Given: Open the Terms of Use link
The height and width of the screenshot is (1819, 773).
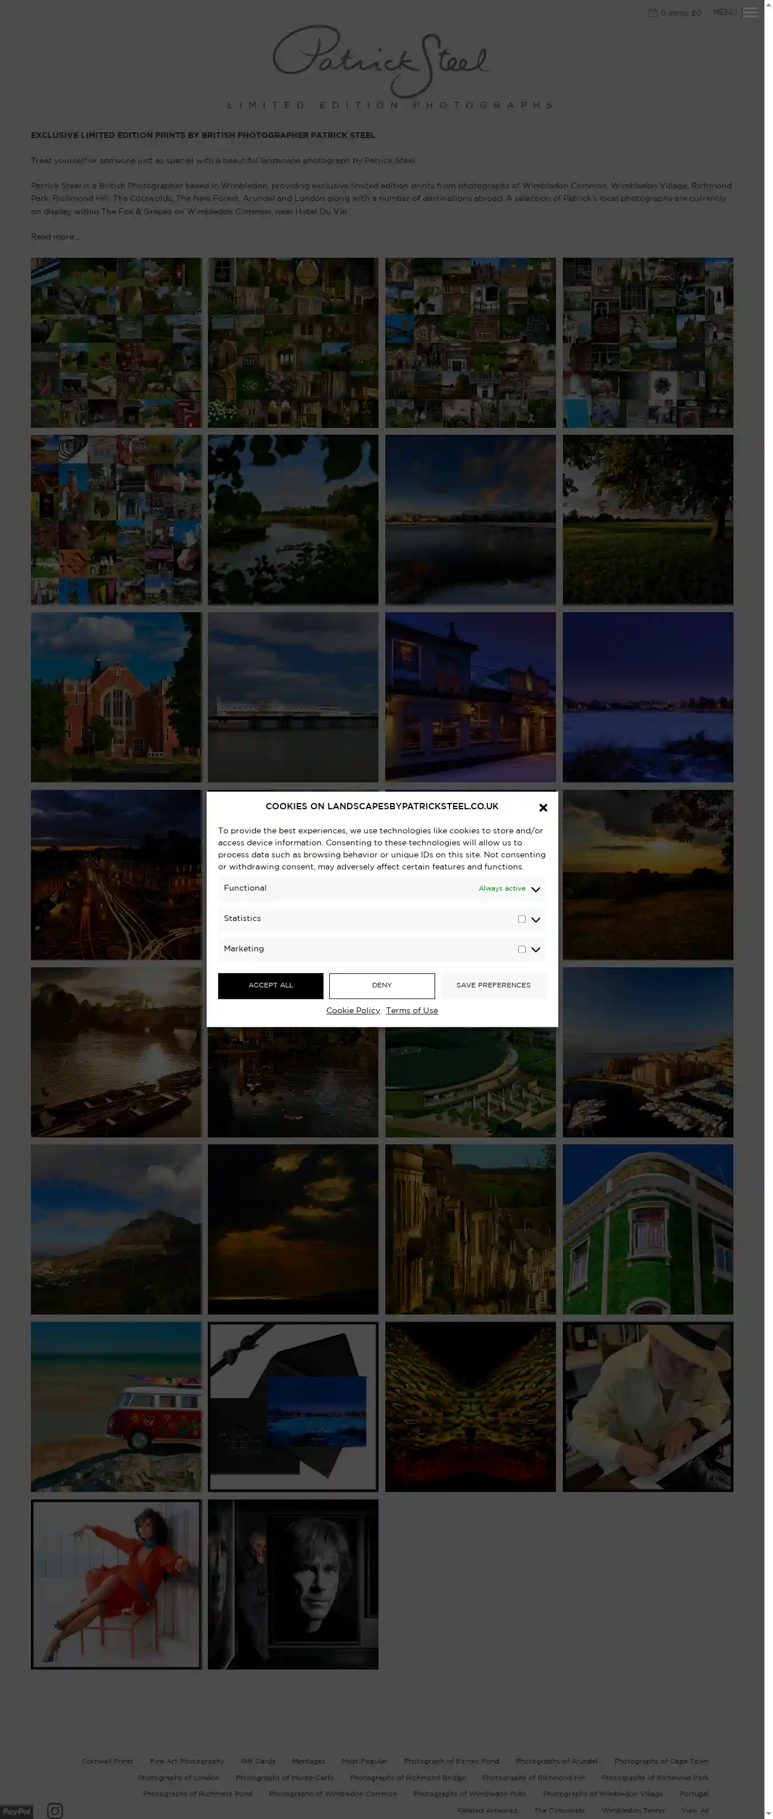Looking at the screenshot, I should click(x=412, y=1011).
